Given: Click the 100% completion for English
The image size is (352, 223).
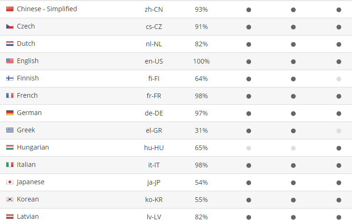Looking at the screenshot, I should click(x=201, y=61).
